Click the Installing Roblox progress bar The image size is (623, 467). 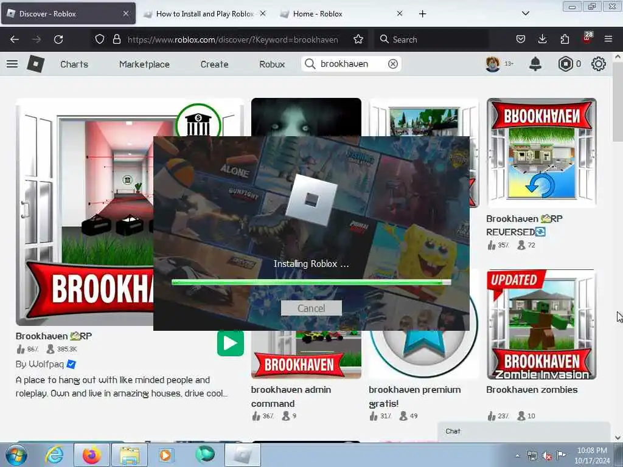click(x=311, y=282)
